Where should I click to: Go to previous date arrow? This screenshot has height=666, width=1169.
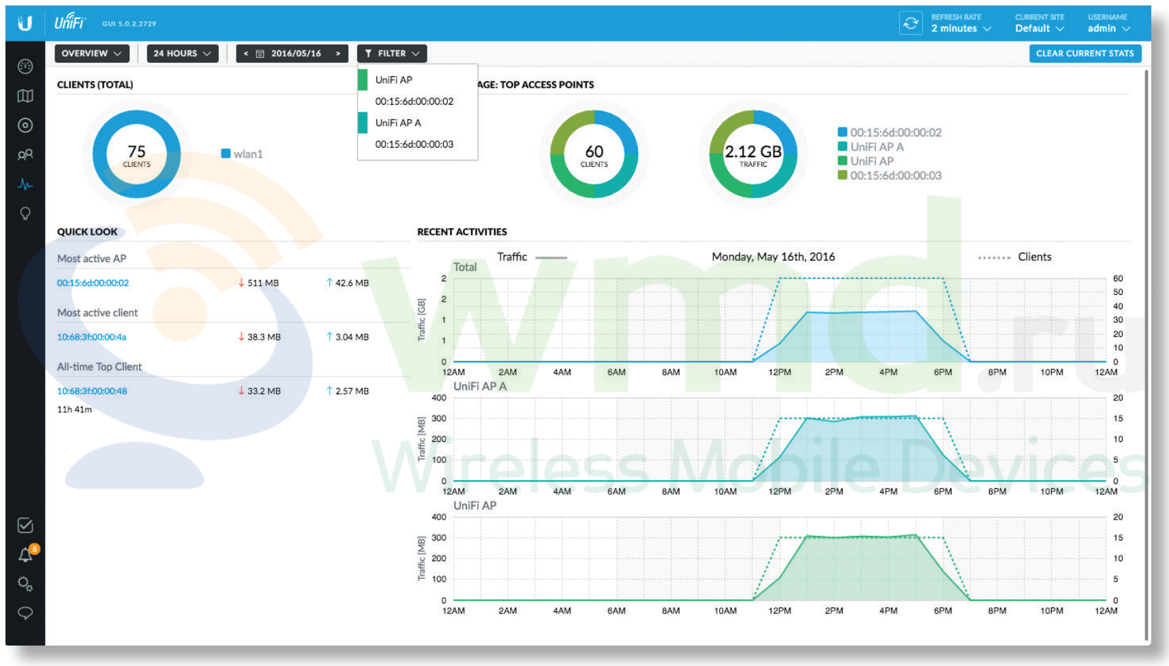pyautogui.click(x=245, y=53)
